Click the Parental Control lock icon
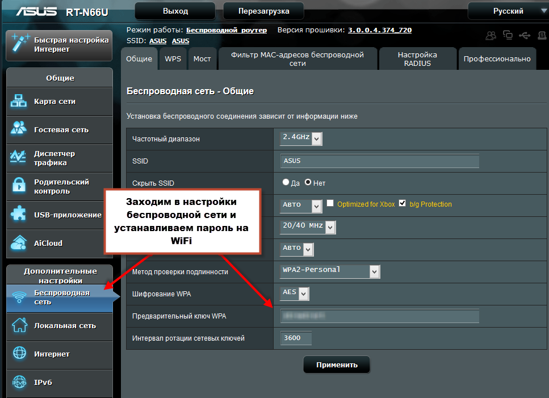 [x=19, y=185]
